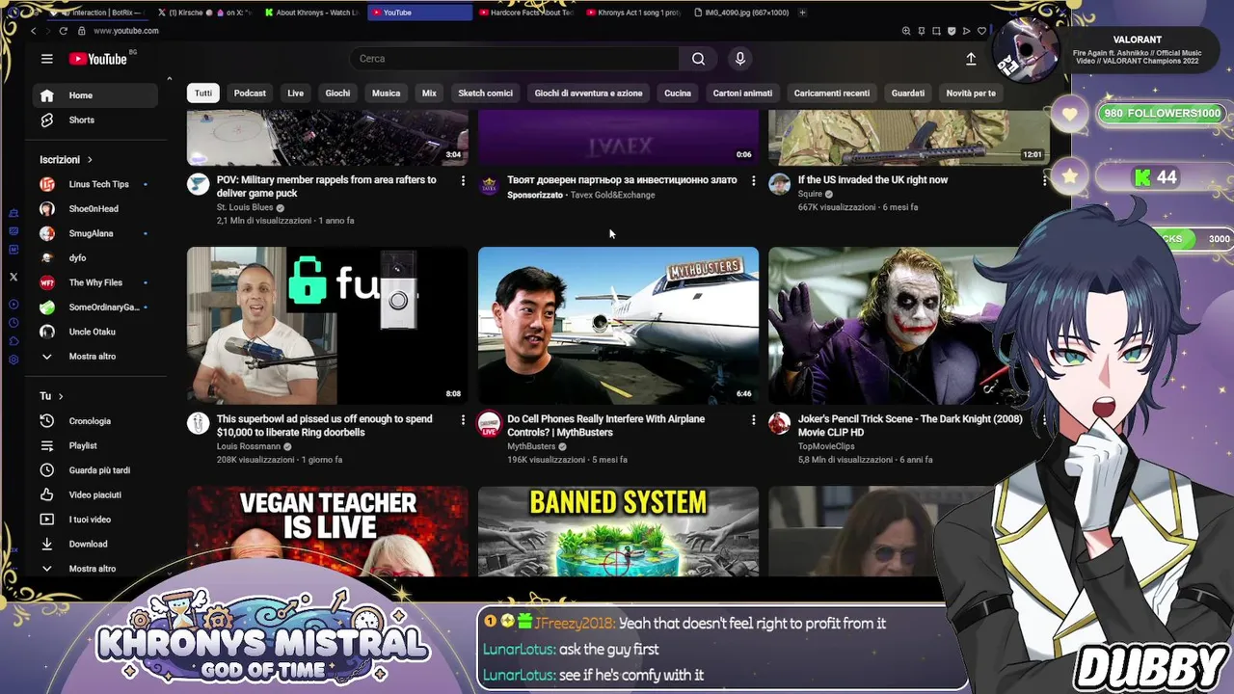This screenshot has width=1234, height=694.
Task: Click the YouTube logo
Action: 98,59
